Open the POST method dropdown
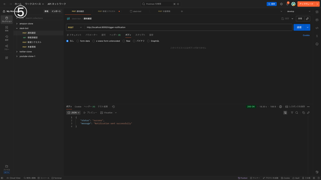321x180 pixels. pos(75,27)
